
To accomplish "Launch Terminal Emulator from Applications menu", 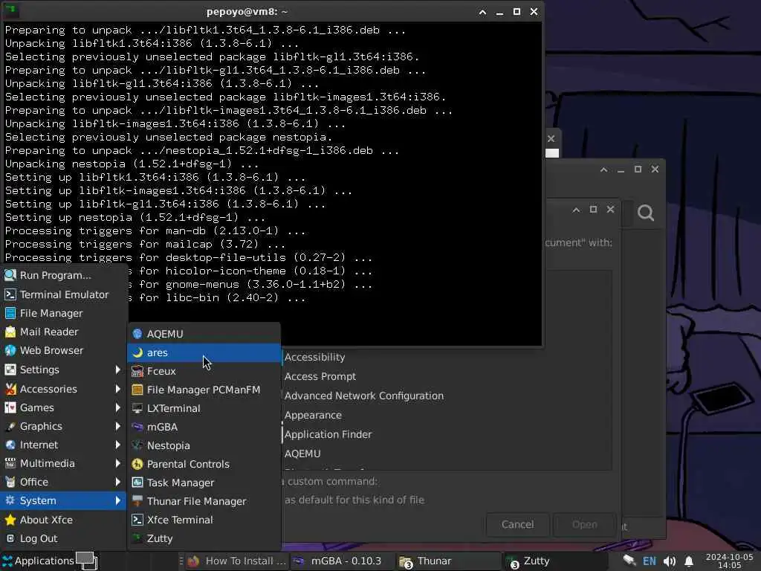I will tap(63, 294).
